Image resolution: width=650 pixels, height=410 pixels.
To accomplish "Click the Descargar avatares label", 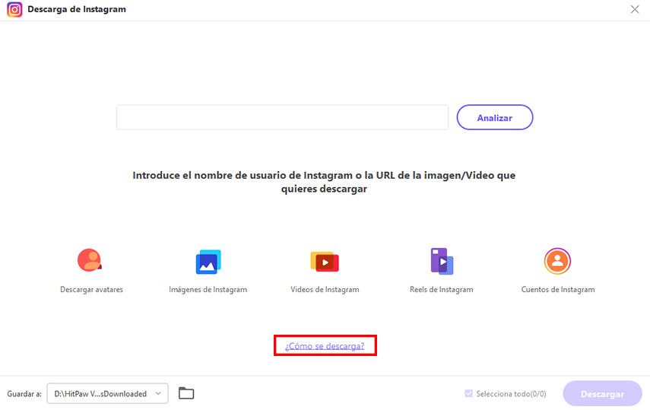I will [x=92, y=290].
